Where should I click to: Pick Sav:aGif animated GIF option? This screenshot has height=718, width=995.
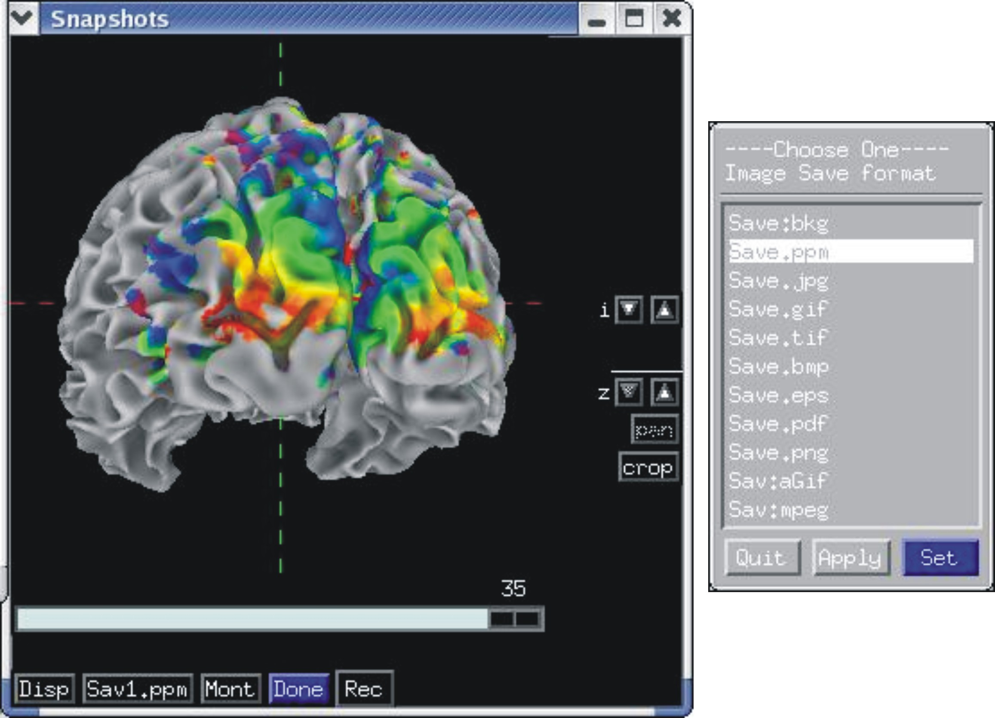[779, 481]
